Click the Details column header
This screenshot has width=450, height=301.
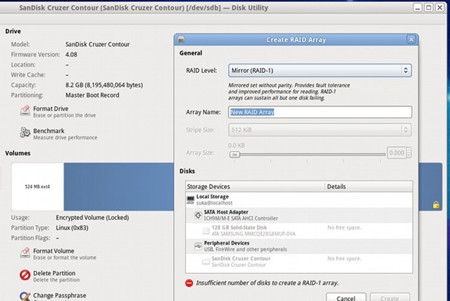click(369, 187)
